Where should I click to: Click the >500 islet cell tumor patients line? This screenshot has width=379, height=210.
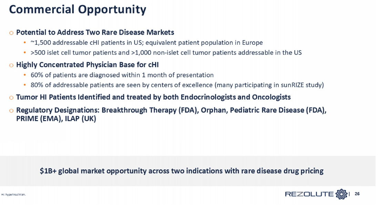click(x=166, y=53)
